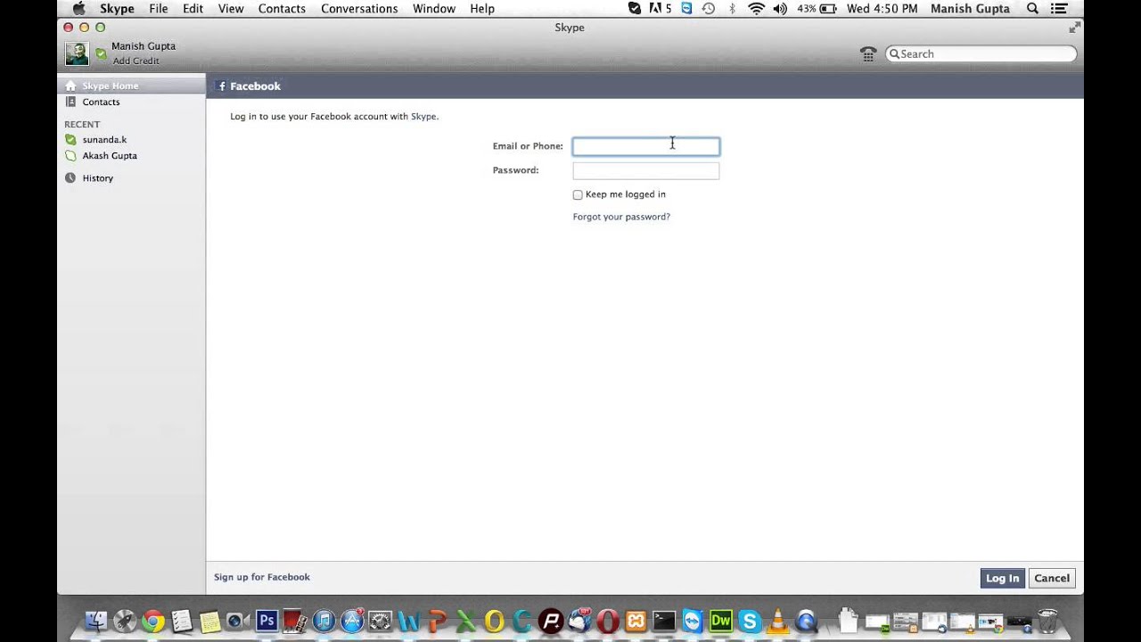The width and height of the screenshot is (1141, 642).
Task: Open the Opera browser from the dock
Action: click(x=608, y=621)
